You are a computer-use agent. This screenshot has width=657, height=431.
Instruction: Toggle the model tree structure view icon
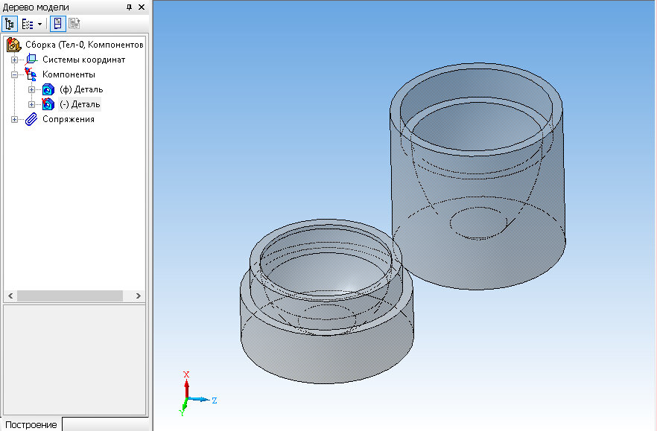pos(9,24)
